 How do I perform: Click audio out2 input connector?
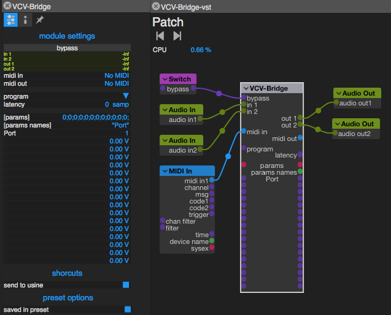(x=335, y=133)
